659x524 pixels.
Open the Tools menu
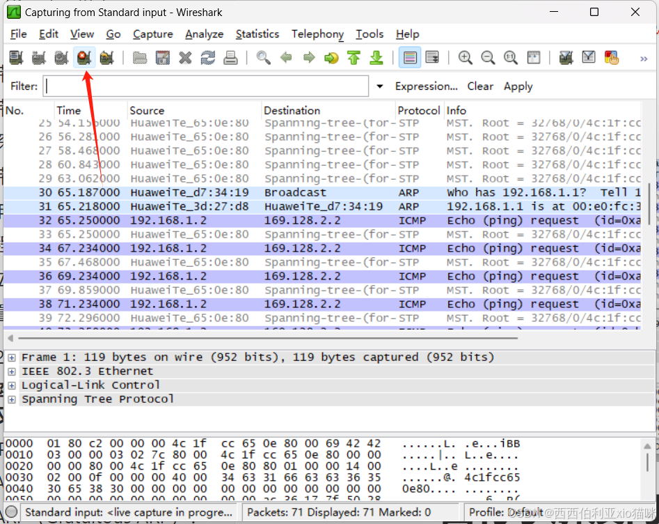[x=370, y=34]
